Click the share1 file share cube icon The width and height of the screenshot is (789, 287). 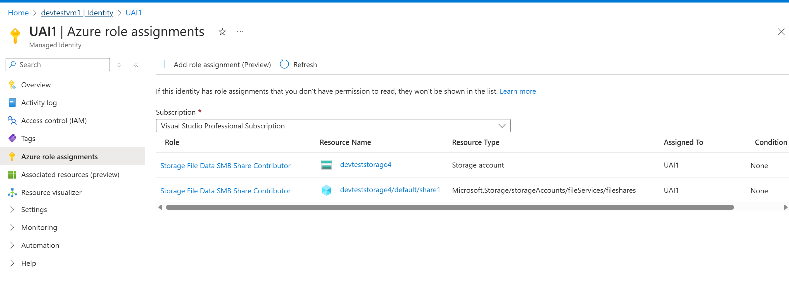pyautogui.click(x=326, y=190)
